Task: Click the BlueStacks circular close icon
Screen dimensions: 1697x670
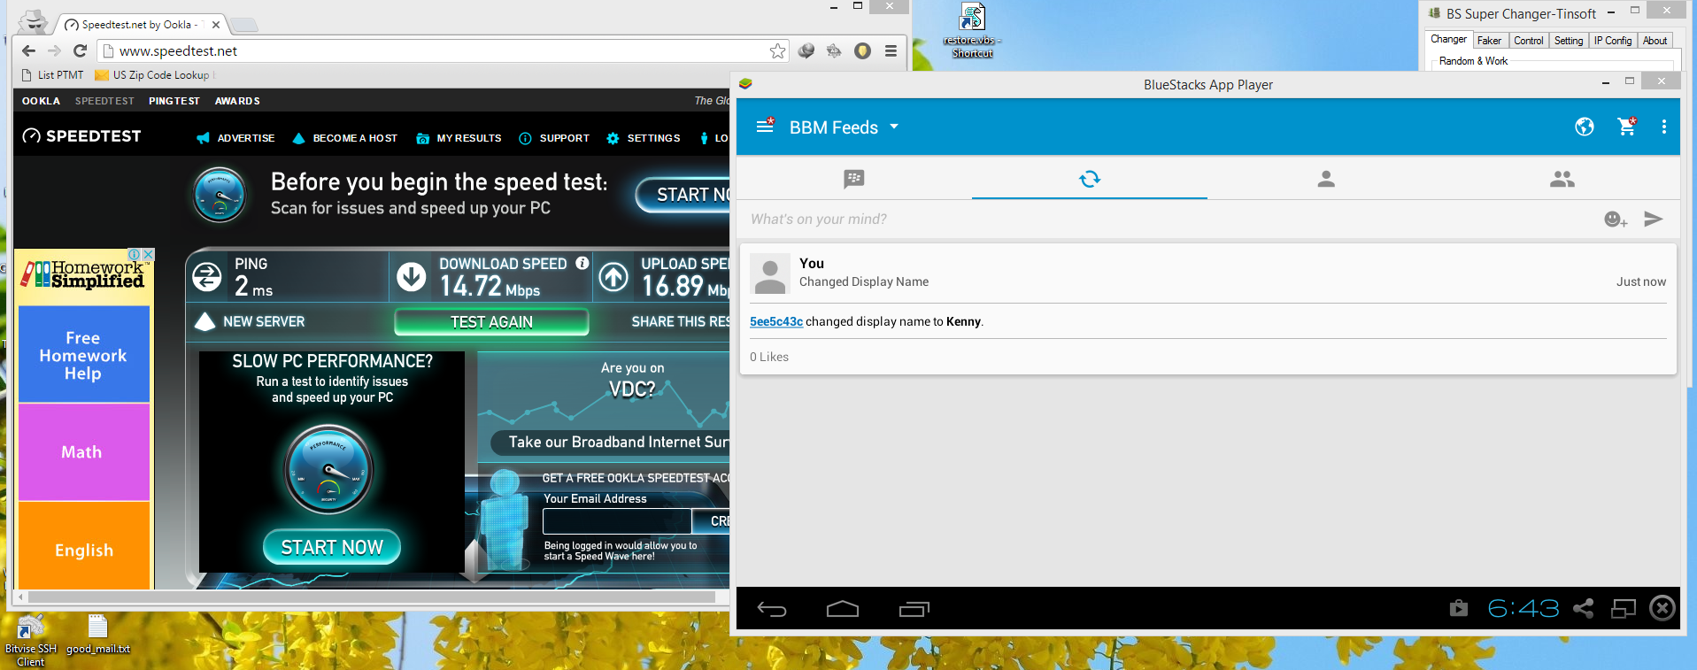Action: (1662, 608)
